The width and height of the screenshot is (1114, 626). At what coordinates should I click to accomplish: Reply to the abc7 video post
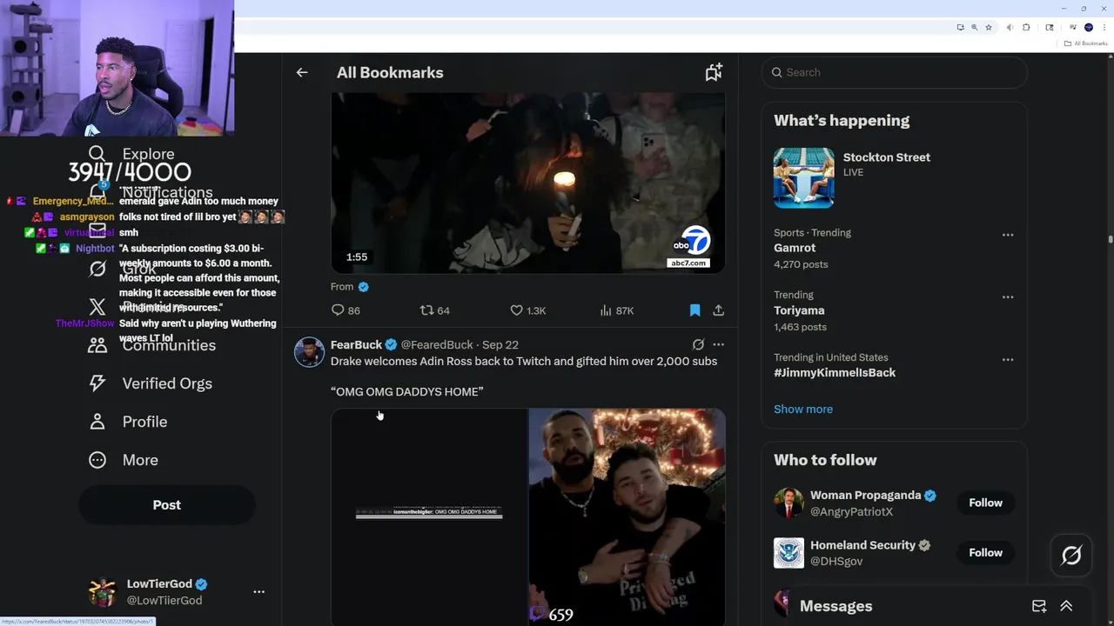(x=346, y=310)
